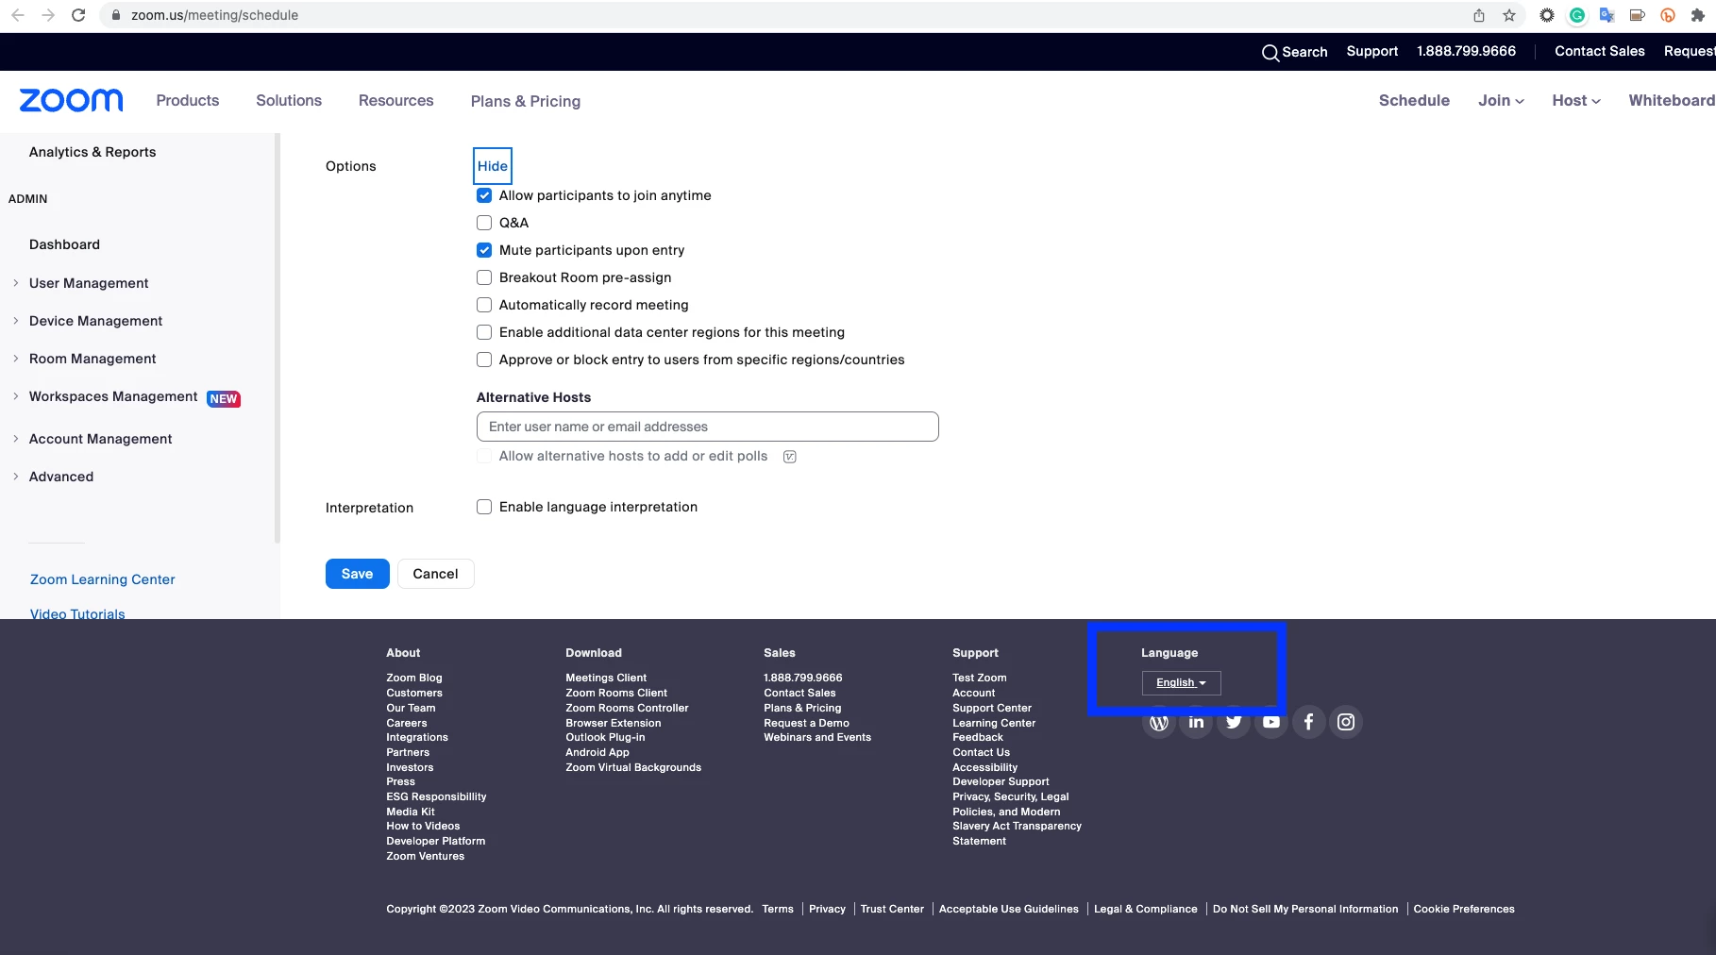Screen dimensions: 1716x955
Task: Open the Solutions menu
Action: pyautogui.click(x=289, y=100)
